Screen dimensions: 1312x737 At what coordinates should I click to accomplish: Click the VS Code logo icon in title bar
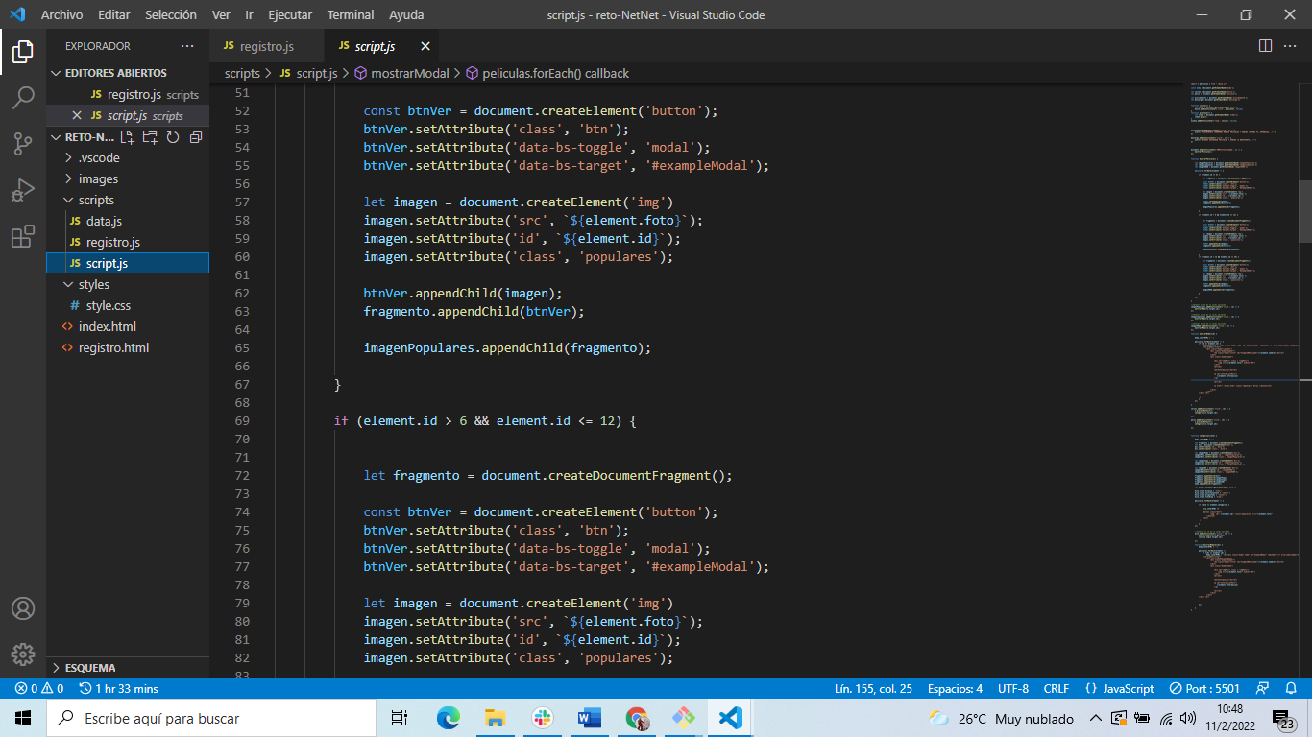click(16, 14)
